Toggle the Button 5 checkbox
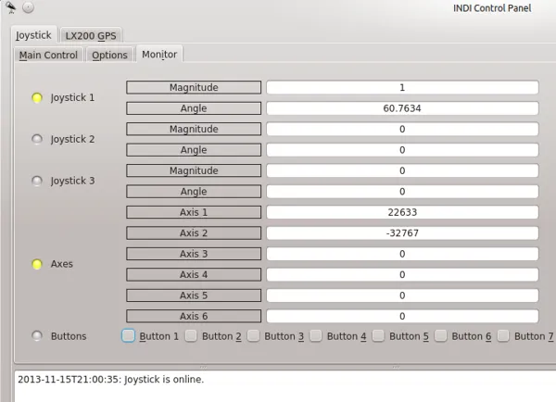Screen dimensions: 556x402 click(378, 335)
